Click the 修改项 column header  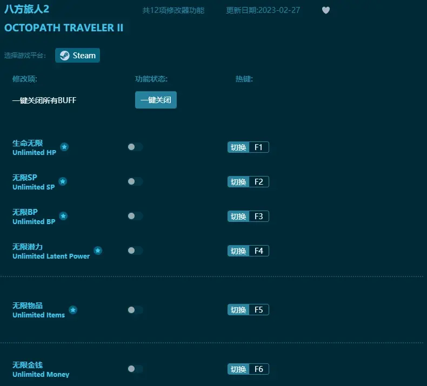(x=24, y=79)
